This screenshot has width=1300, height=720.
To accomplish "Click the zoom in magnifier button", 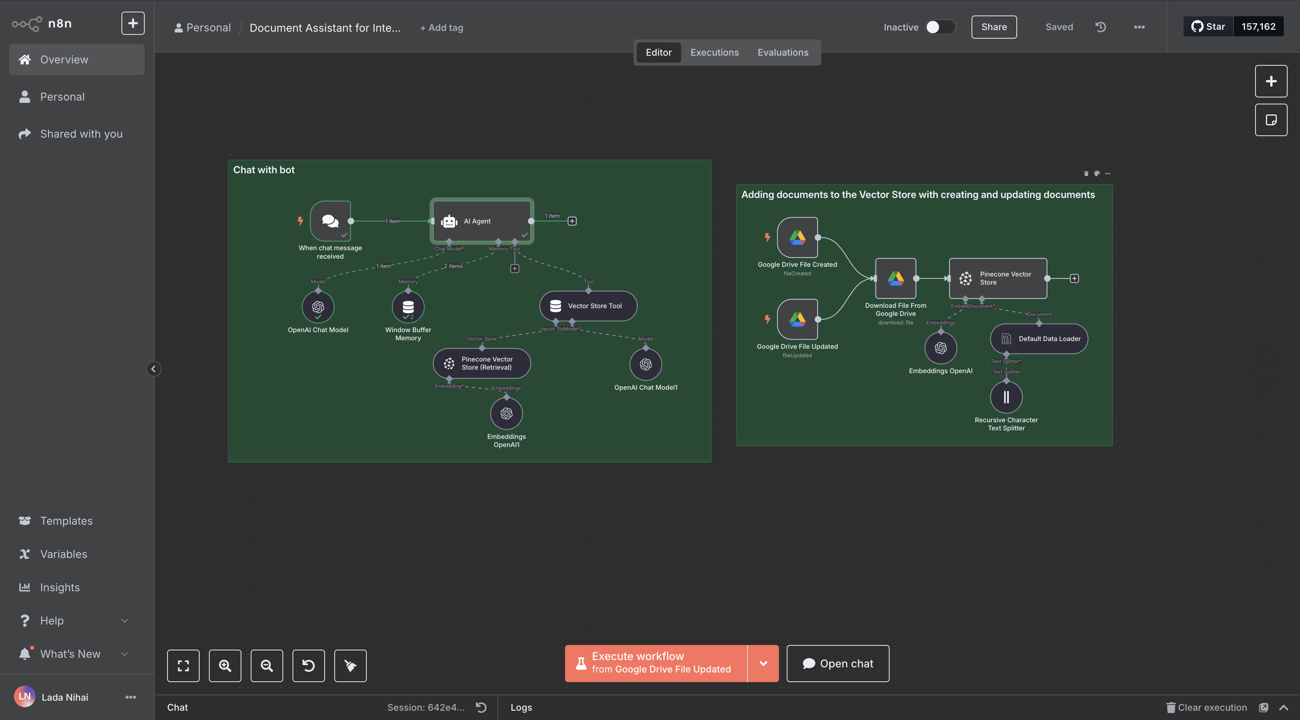I will 225,665.
